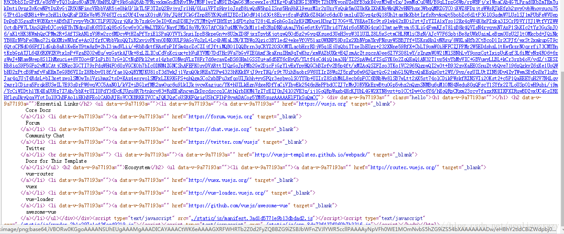This screenshot has height=234, width=564.
Task: Click the 'vue-router' text line
Action: [39, 174]
